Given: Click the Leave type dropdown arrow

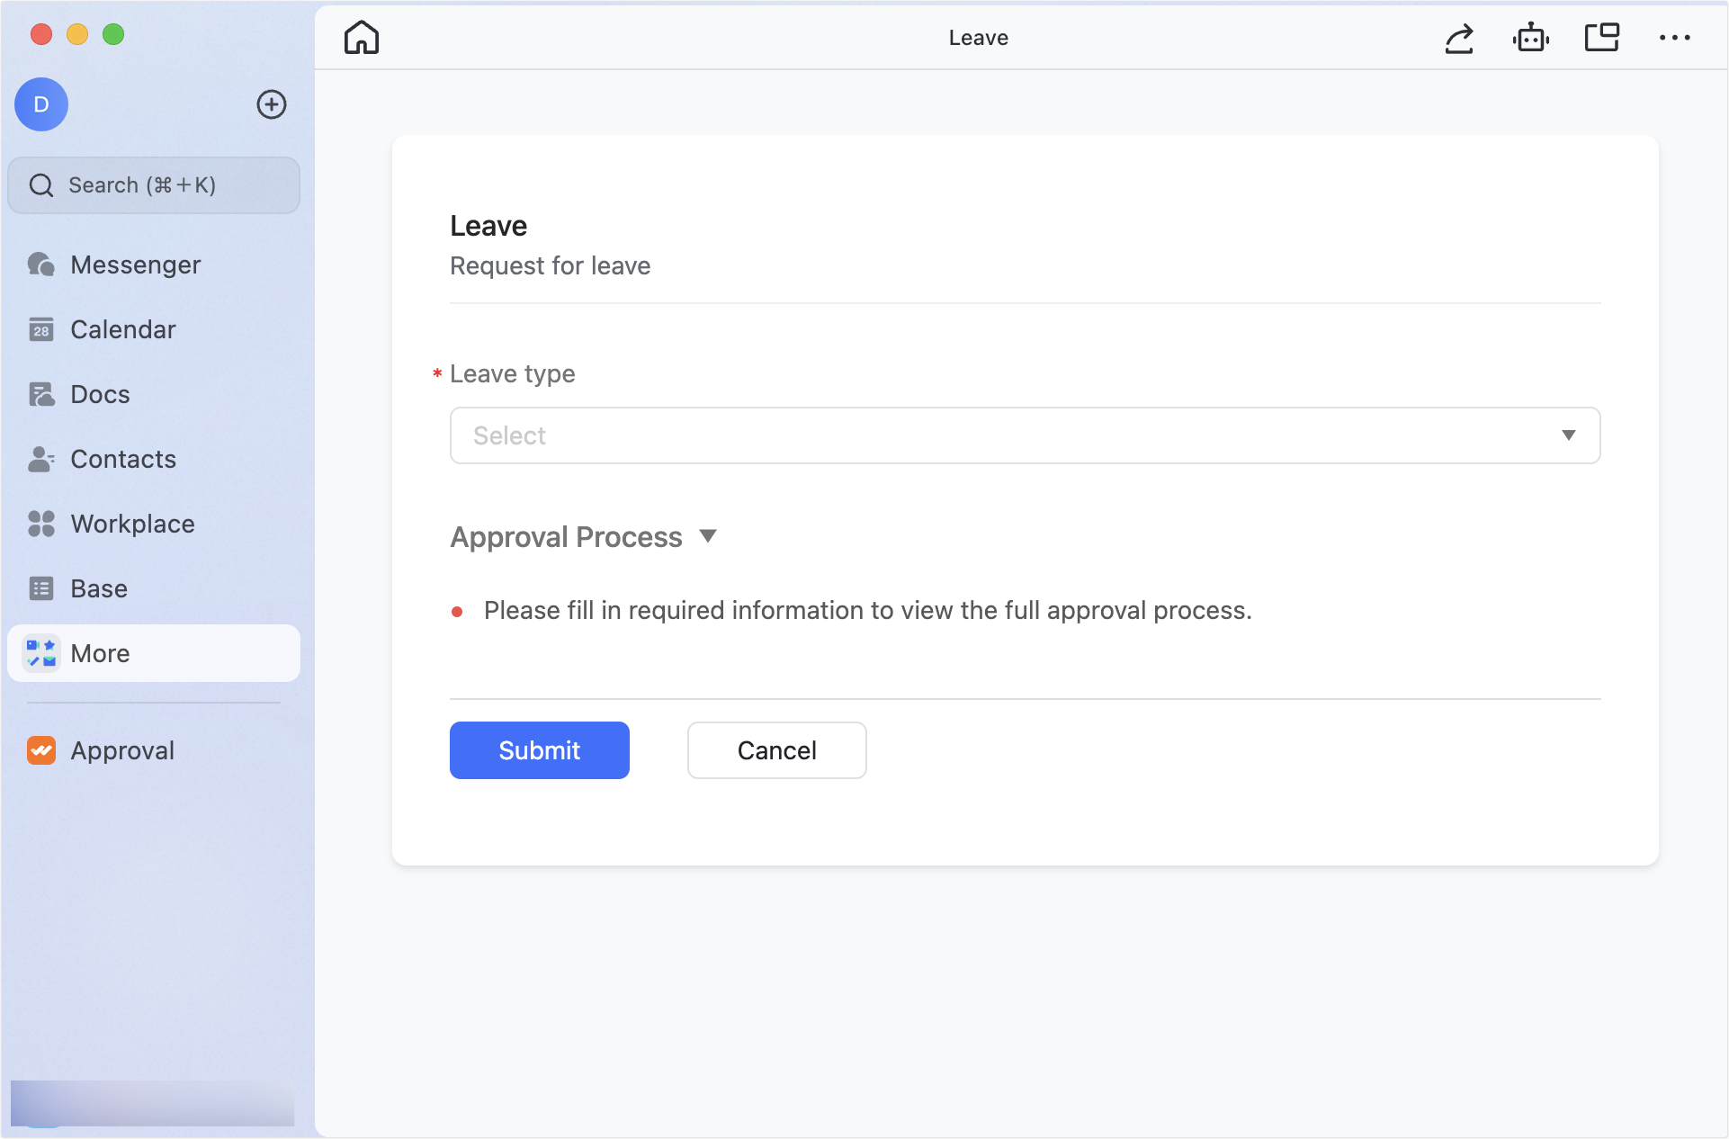Looking at the screenshot, I should click(1569, 435).
